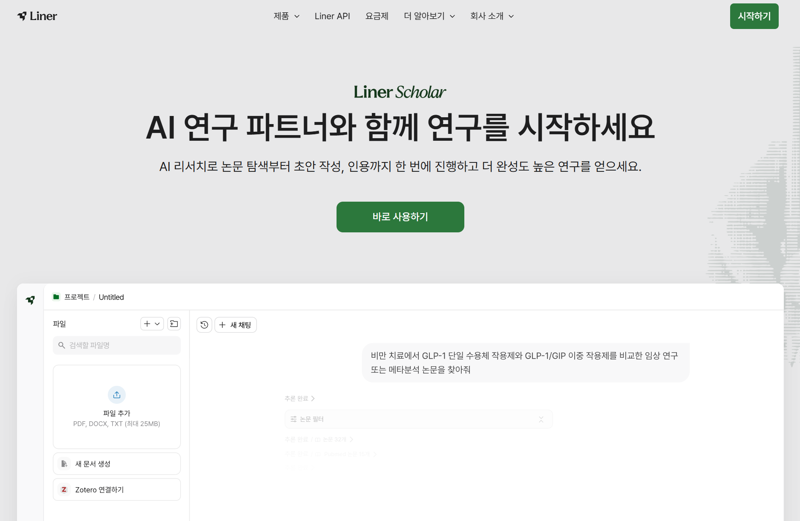The image size is (800, 521).
Task: Select the Untitled breadcrumb
Action: pyautogui.click(x=111, y=297)
